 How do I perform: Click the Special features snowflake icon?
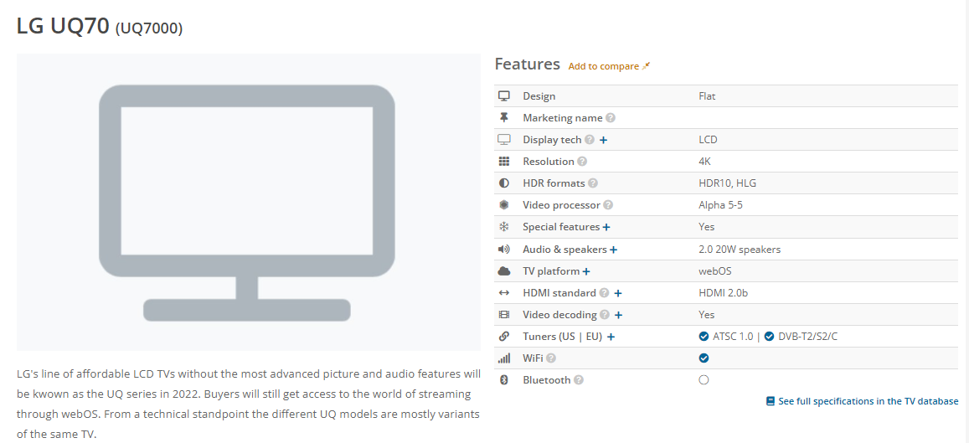[x=503, y=227]
